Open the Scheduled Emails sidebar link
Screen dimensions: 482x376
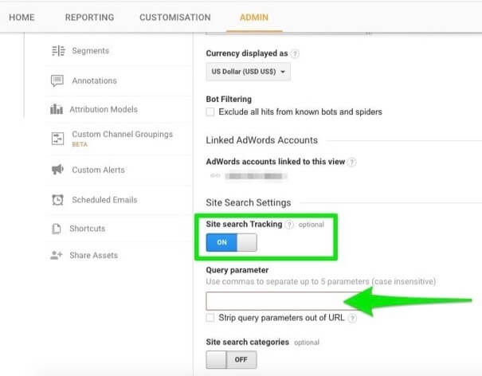(x=104, y=200)
